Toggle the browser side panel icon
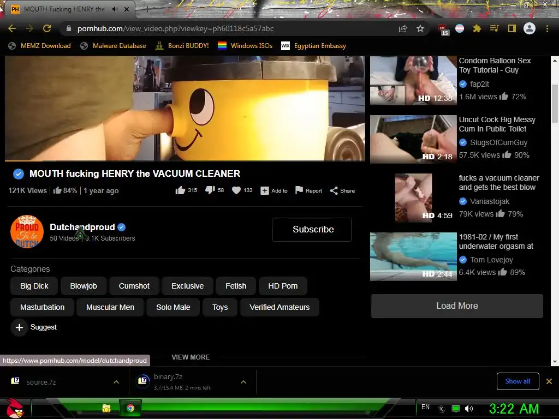This screenshot has width=559, height=419. 512,28
